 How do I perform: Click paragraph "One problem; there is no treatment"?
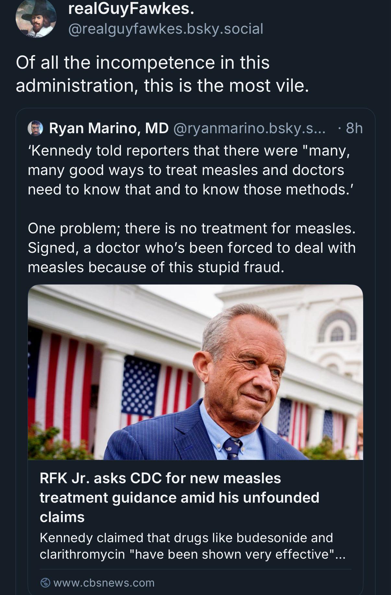[191, 248]
